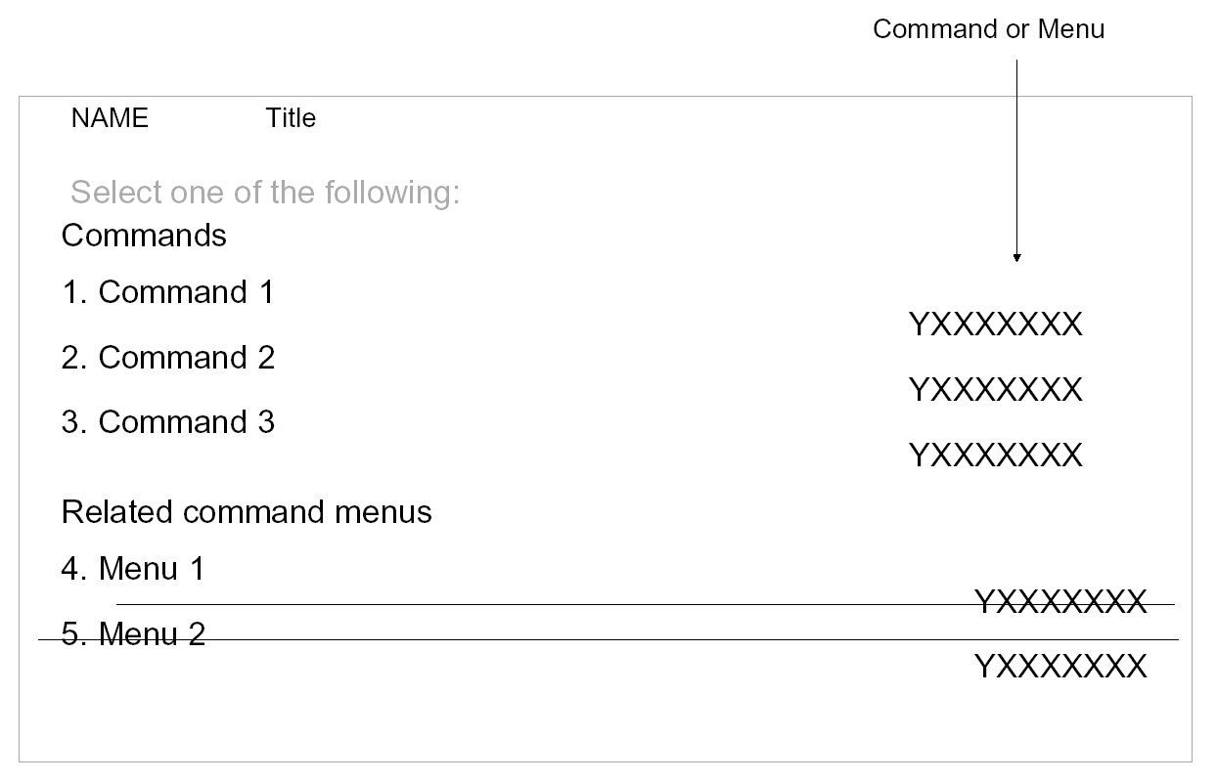The height and width of the screenshot is (782, 1217).
Task: Click the 'Command or Menu' annotation label
Action: click(x=988, y=29)
